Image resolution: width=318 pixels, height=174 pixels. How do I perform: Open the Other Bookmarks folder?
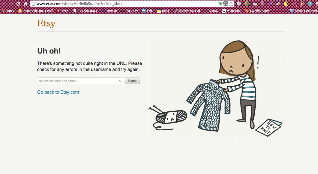304,11
